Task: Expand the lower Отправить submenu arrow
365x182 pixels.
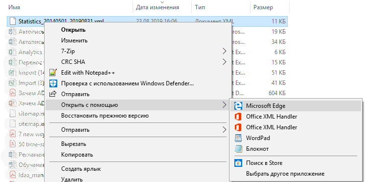Action: point(224,130)
